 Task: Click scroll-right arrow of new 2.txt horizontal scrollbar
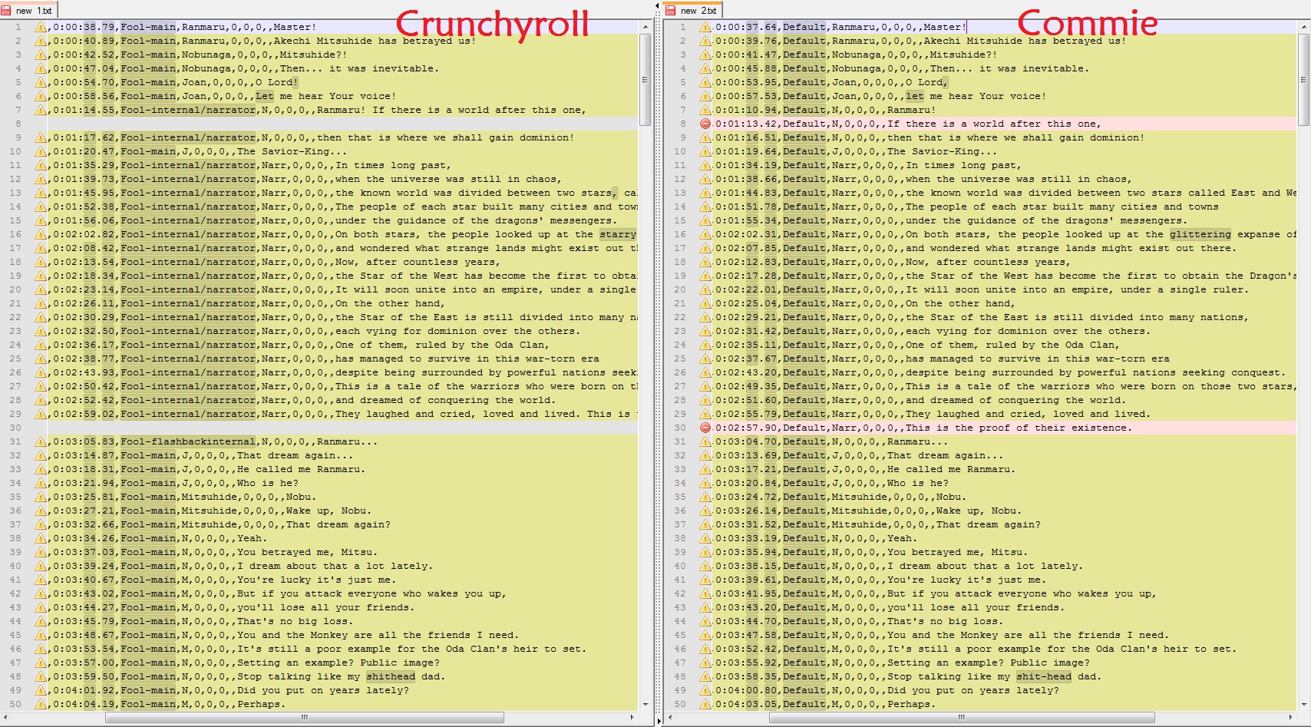point(1292,718)
